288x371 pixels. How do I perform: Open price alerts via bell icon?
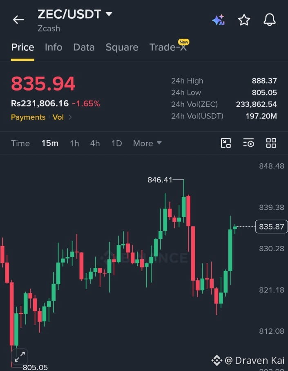[x=270, y=20]
